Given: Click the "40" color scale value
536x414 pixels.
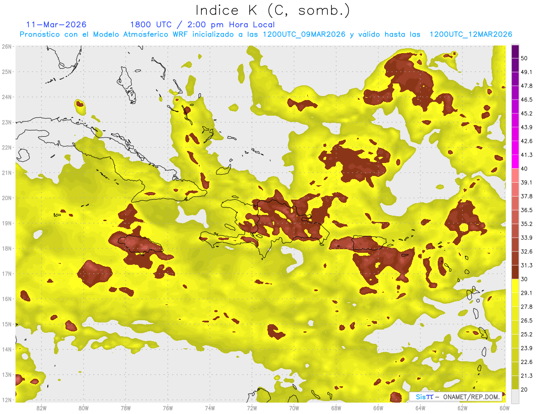Looking at the screenshot, I should click(x=524, y=169).
